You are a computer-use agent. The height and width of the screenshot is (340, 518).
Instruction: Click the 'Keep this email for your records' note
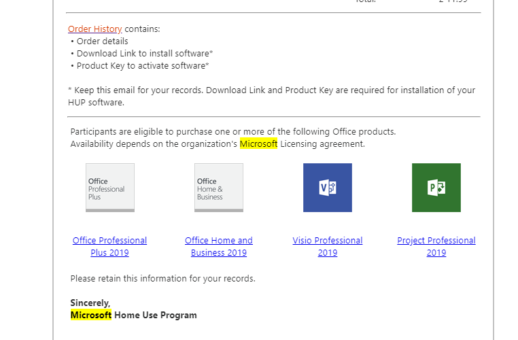(271, 96)
